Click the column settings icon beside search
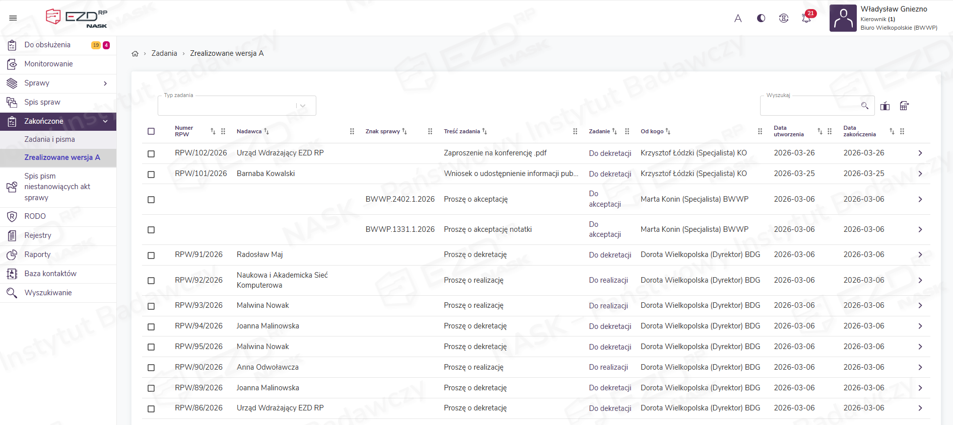 tap(885, 106)
